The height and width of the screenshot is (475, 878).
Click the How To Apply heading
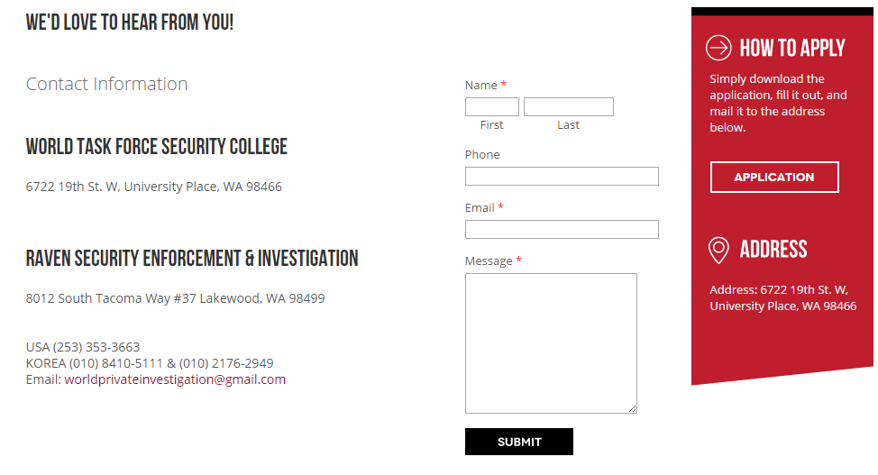pyautogui.click(x=792, y=48)
